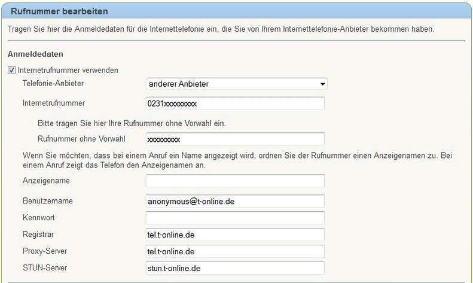
Task: Click the Anzeigename label
Action: 46,181
